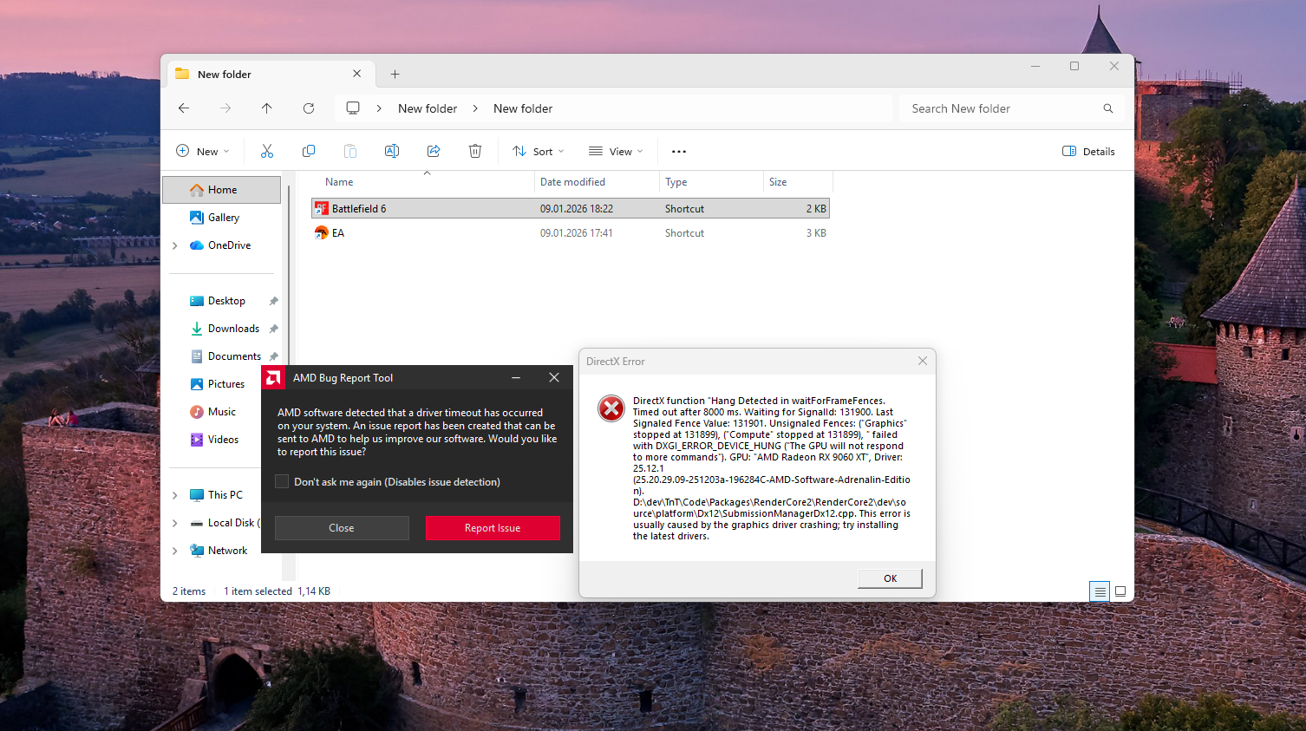Open the Sort dropdown
Screen dimensions: 1306x731
point(539,151)
